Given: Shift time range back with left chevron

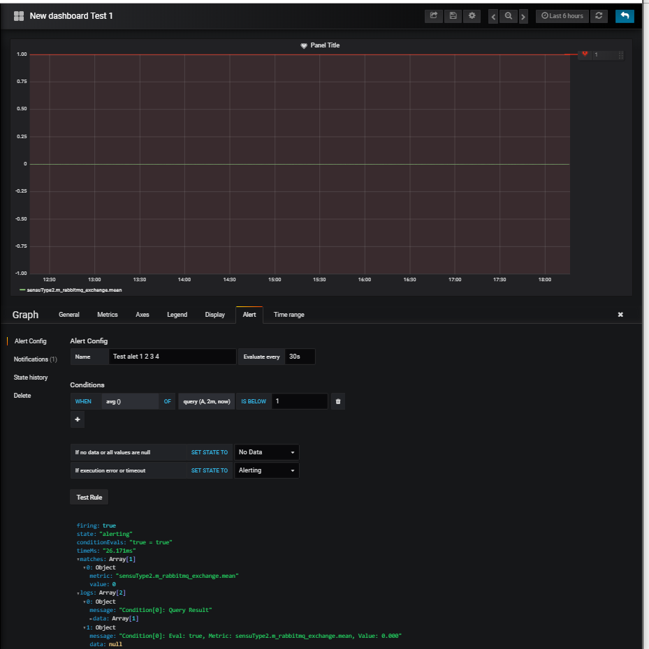Looking at the screenshot, I should coord(493,15).
